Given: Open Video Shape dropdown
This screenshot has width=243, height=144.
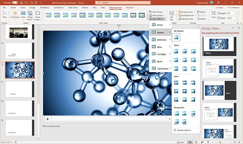Looking at the screenshot, I should 157,12.
